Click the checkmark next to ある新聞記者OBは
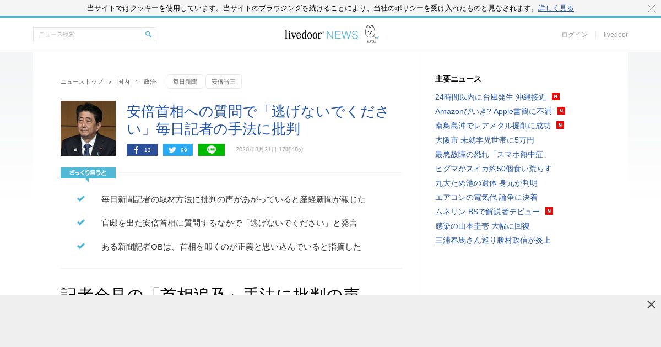This screenshot has width=661, height=347. tap(81, 246)
